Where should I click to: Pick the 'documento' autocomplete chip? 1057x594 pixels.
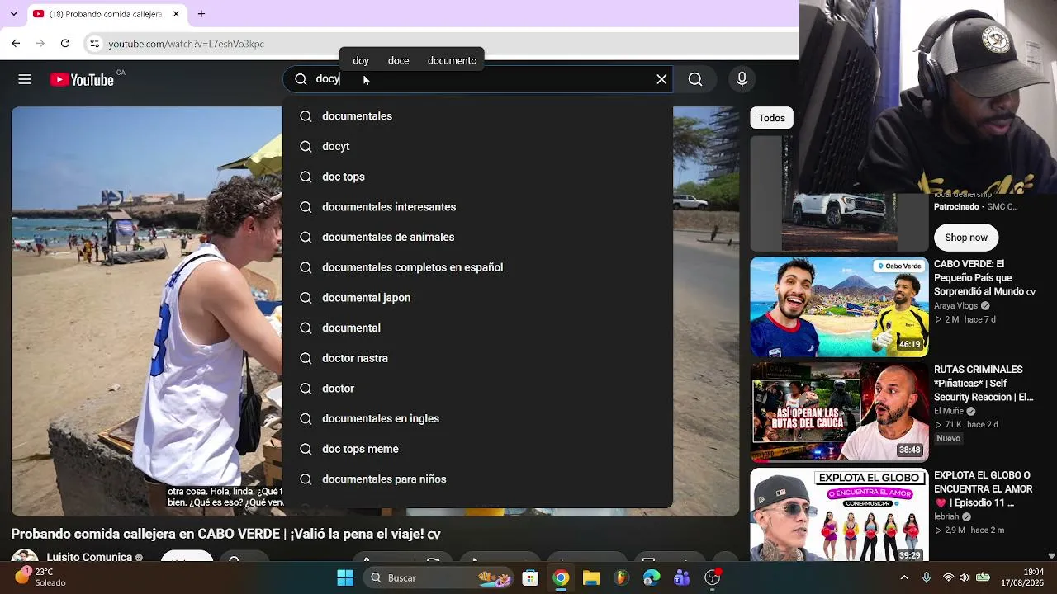pyautogui.click(x=452, y=60)
